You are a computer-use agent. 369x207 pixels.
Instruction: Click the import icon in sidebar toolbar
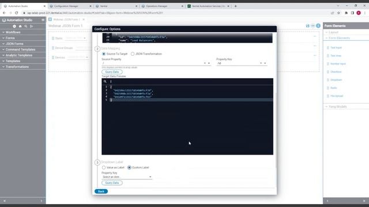coord(32,26)
